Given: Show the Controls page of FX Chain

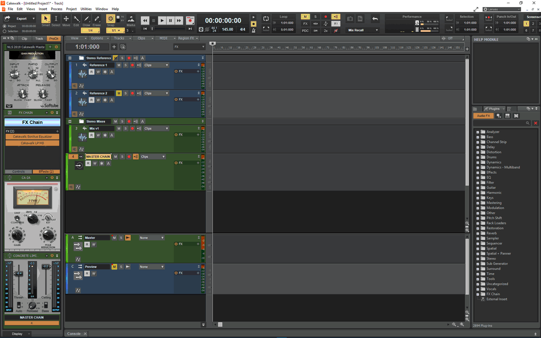Looking at the screenshot, I should click(x=18, y=171).
